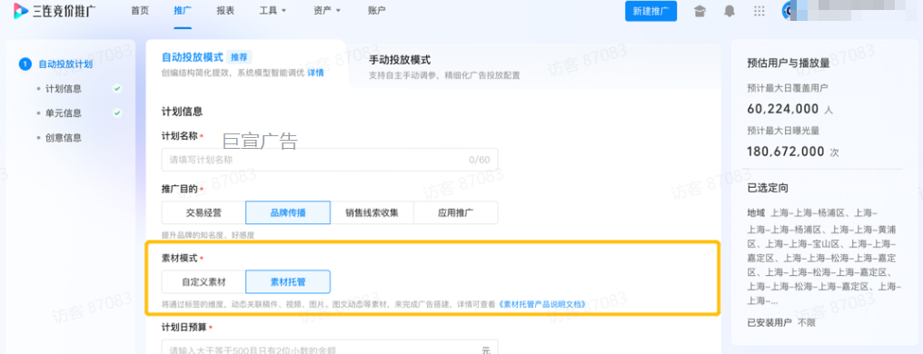Click the 已选定向 heading

pos(768,188)
